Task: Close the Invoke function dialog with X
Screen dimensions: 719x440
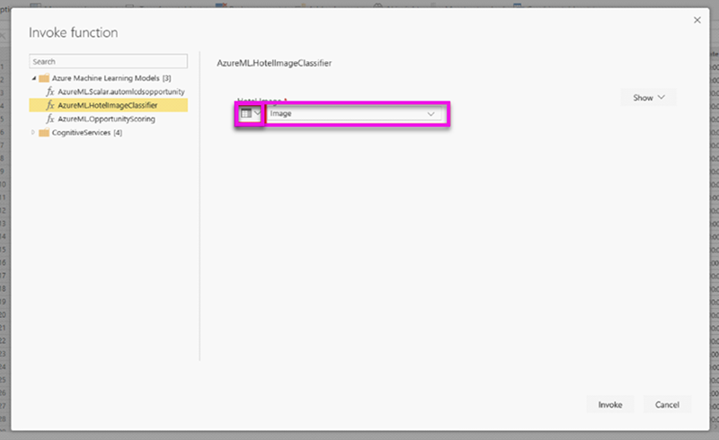Action: pos(697,20)
